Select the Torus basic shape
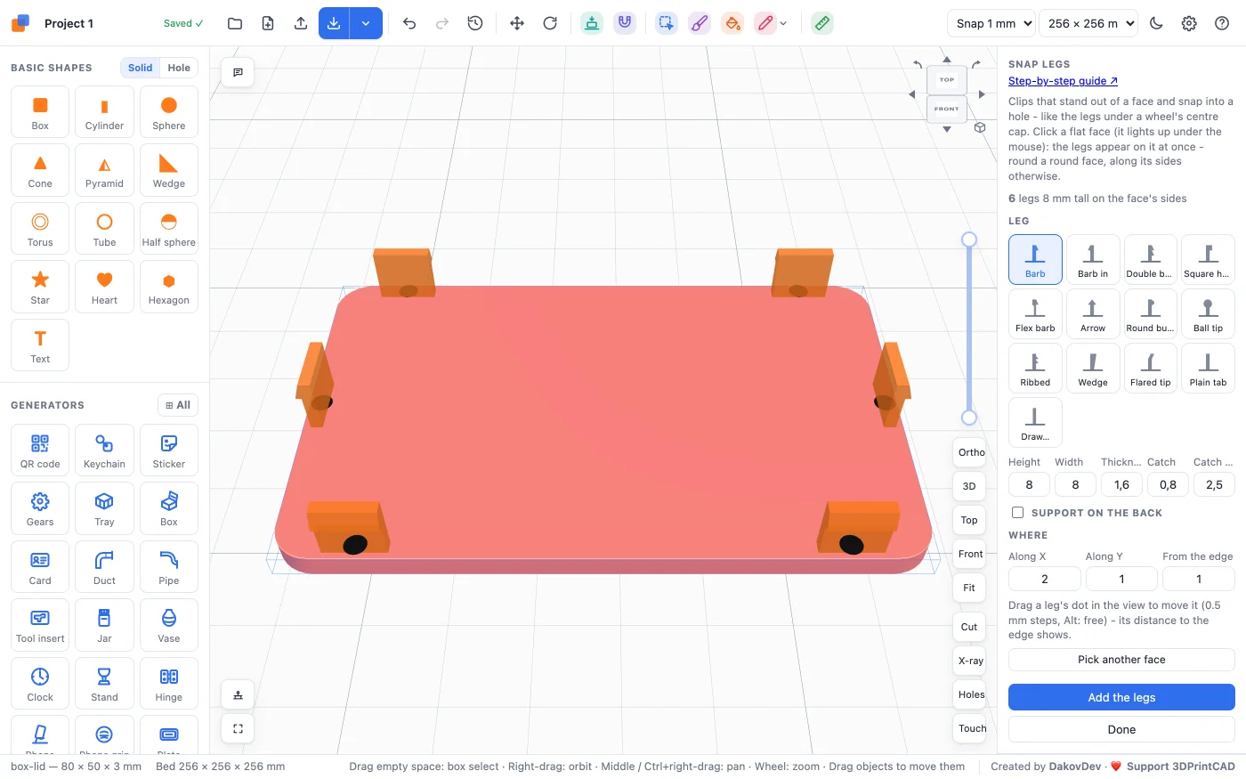The height and width of the screenshot is (779, 1246). coord(40,229)
